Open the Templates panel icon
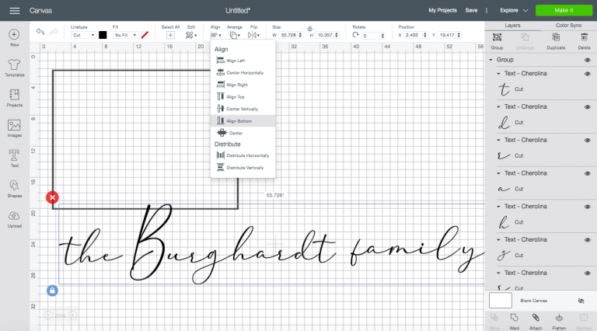Image resolution: width=597 pixels, height=331 pixels. point(14,67)
